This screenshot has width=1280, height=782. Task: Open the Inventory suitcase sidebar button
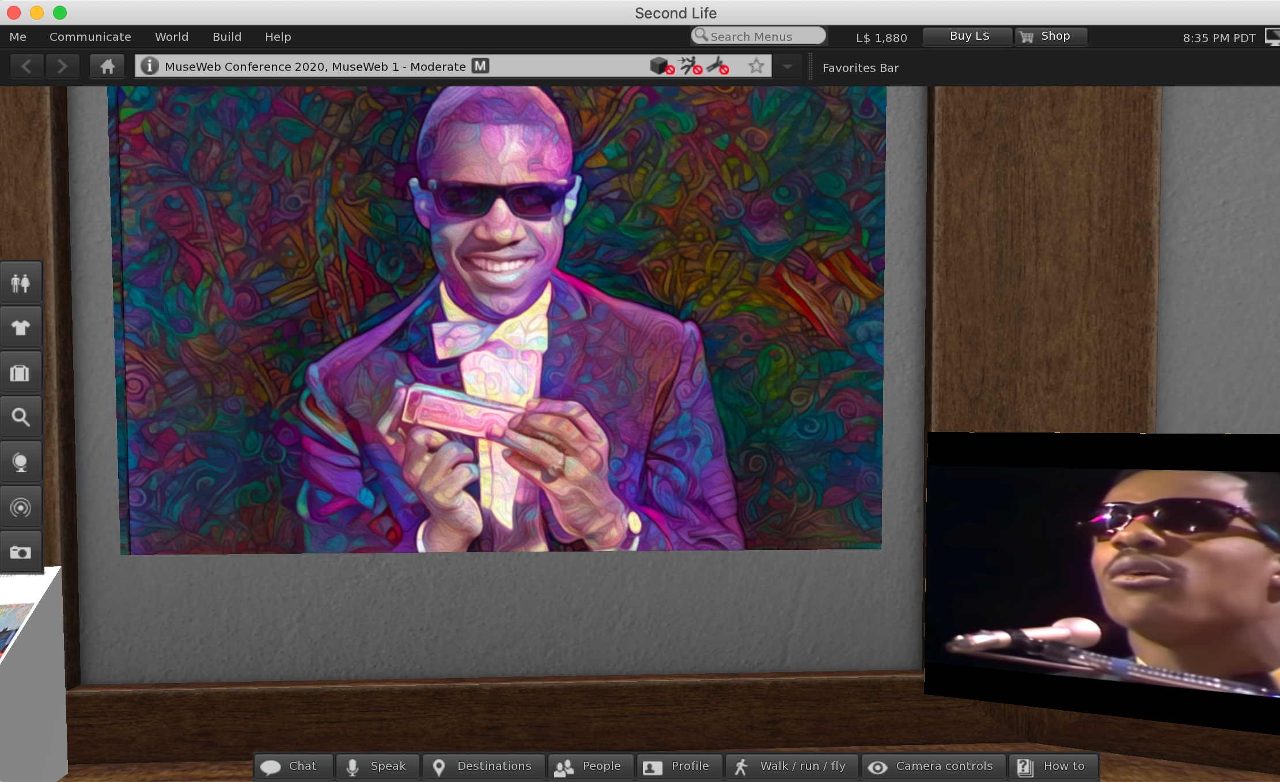[21, 373]
